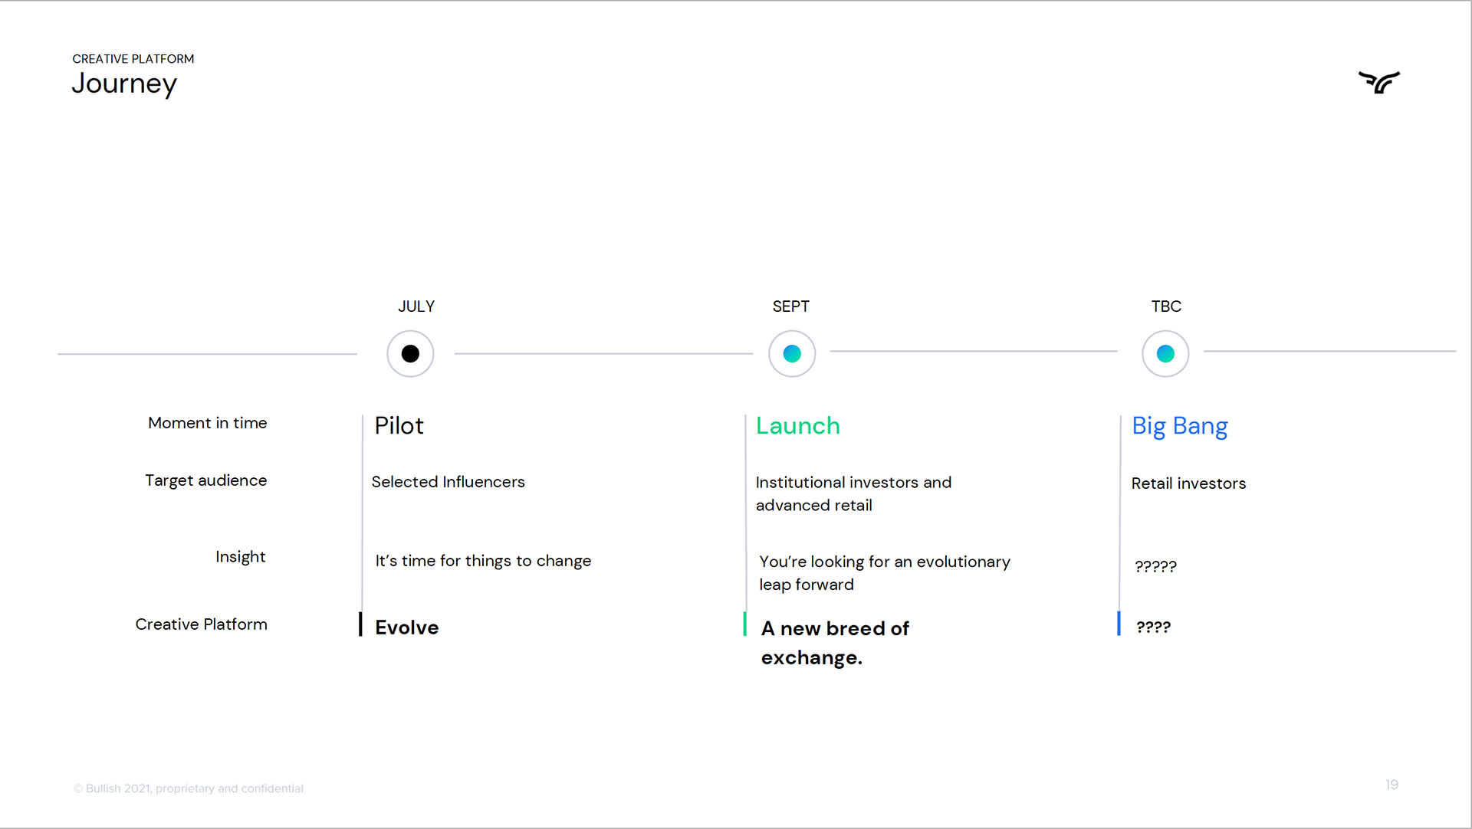The image size is (1472, 829).
Task: Click the Retail investors text
Action: tap(1188, 483)
